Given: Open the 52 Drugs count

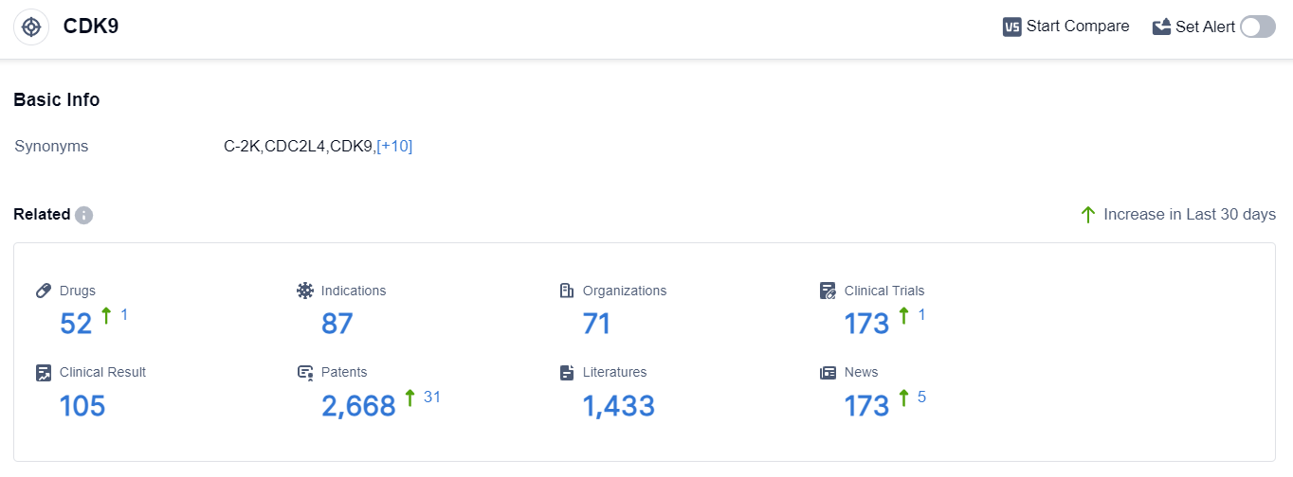Looking at the screenshot, I should tap(76, 324).
